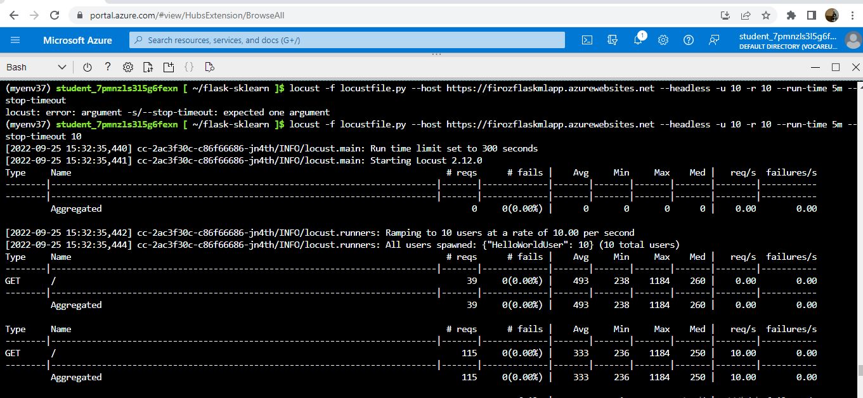The image size is (863, 398).
Task: Search resources, services, and docs
Action: 347,40
